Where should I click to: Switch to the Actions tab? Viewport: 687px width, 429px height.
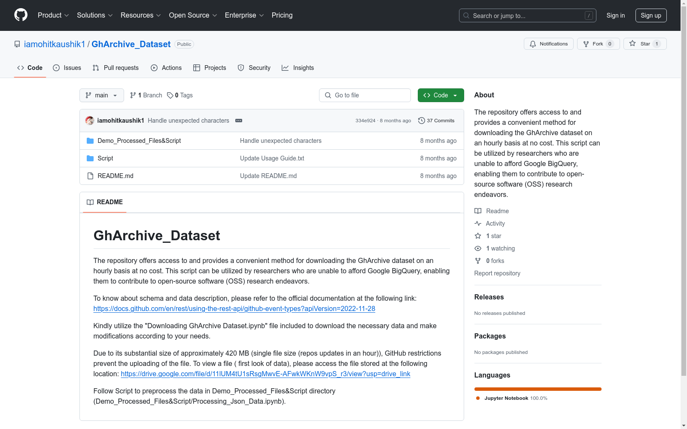(166, 68)
